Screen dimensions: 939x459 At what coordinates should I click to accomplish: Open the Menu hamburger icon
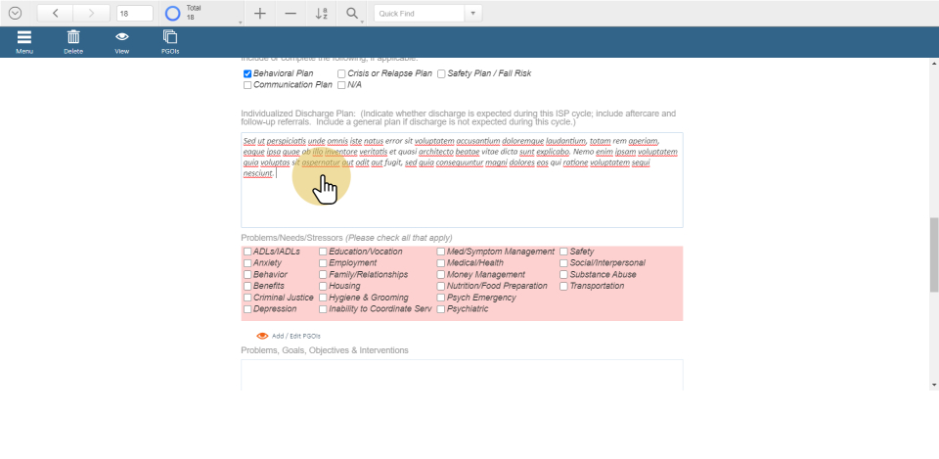[23, 38]
